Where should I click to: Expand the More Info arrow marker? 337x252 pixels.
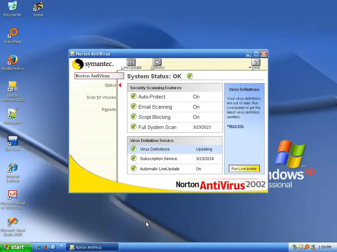click(228, 126)
